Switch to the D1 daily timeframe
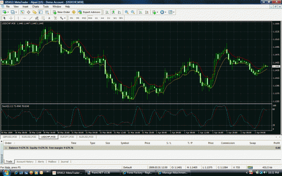Image resolution: width=282 pixels, height=176 pixels. tap(108, 18)
